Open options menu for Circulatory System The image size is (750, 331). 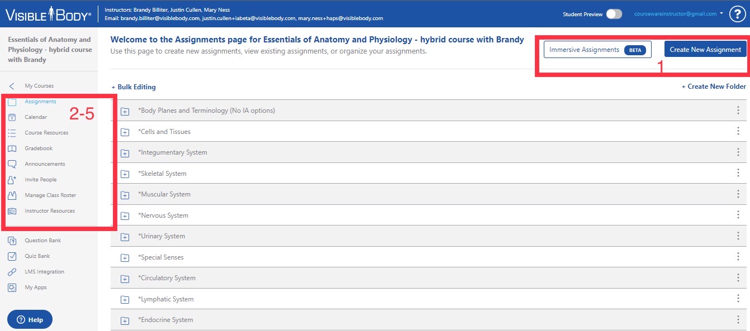click(738, 278)
